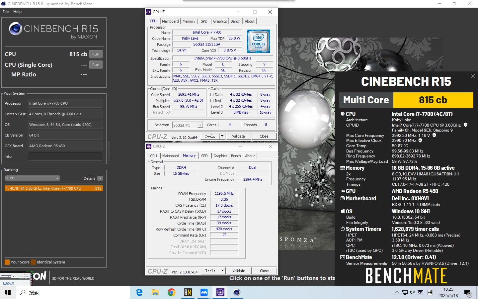Click the BenchMate section icon at panel bottom
Image resolution: width=478 pixels, height=299 pixels.
tap(343, 257)
